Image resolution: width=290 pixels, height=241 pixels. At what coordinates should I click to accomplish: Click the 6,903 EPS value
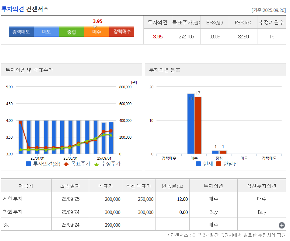[x=215, y=37]
